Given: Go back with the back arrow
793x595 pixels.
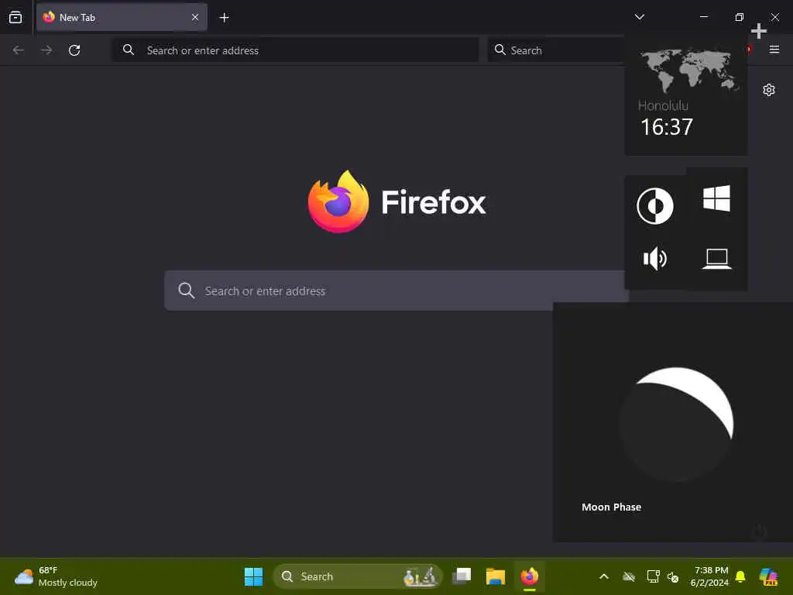Looking at the screenshot, I should coord(19,50).
